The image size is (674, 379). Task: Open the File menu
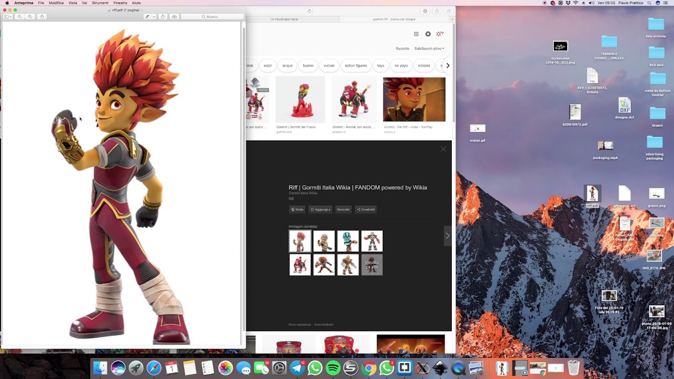[41, 3]
